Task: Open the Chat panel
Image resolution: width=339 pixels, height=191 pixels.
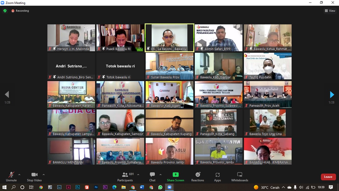Action: pos(152,177)
